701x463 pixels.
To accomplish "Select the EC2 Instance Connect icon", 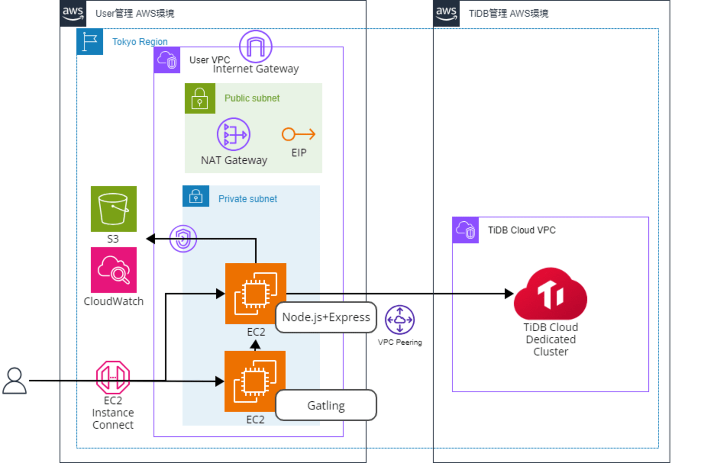I will (x=113, y=378).
